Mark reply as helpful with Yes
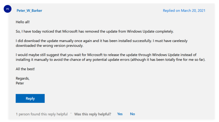The image size is (219, 122). [120, 114]
